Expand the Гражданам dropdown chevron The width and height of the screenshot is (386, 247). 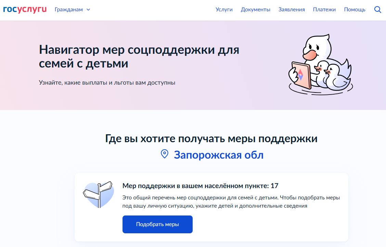point(88,10)
